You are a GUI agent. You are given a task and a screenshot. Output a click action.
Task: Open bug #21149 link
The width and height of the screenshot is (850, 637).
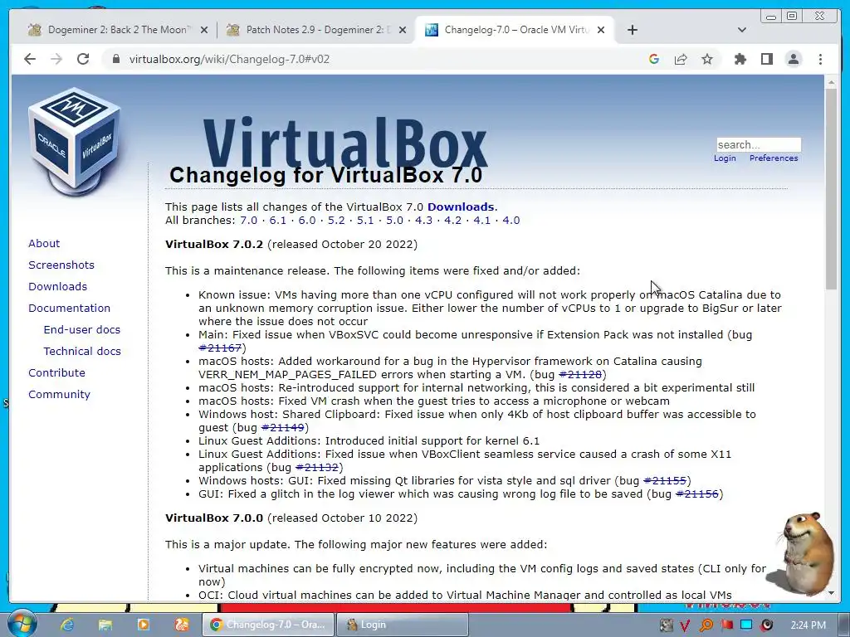tap(282, 427)
